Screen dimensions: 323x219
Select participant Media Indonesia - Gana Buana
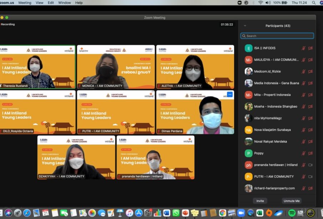(x=277, y=83)
